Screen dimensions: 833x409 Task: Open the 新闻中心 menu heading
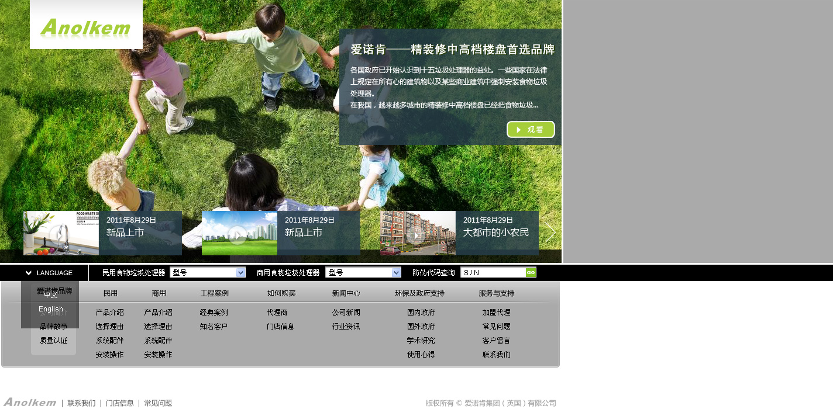(346, 293)
